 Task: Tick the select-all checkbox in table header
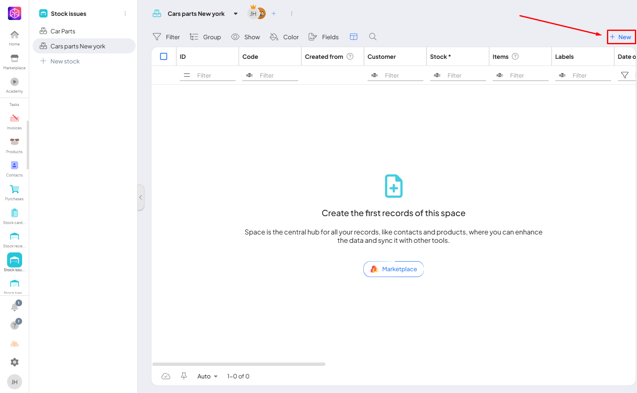point(164,57)
